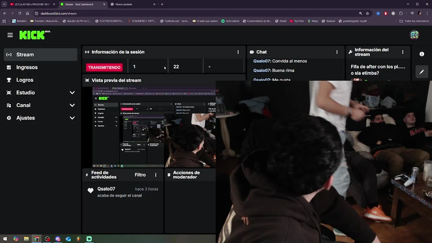432x243 pixels.
Task: Click the Chat panel speech bubble icon
Action: tap(252, 52)
